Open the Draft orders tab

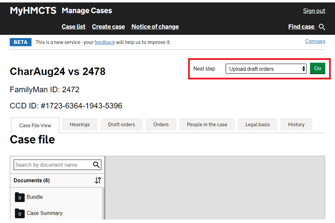(121, 124)
